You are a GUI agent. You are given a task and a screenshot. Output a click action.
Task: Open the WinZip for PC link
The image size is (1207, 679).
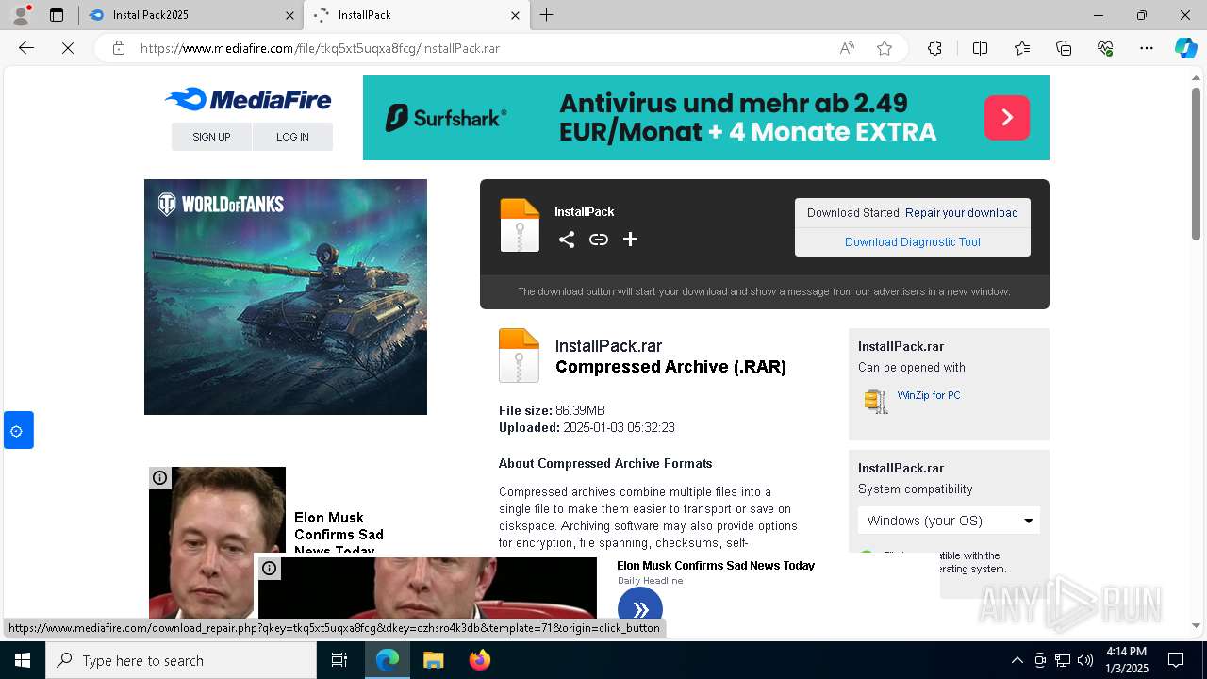click(929, 395)
